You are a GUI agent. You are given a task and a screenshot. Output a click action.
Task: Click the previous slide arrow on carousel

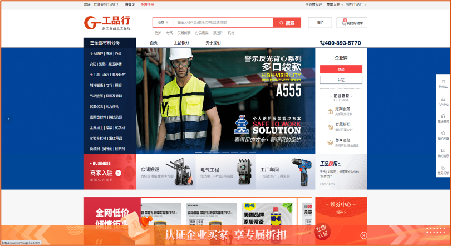(x=9, y=119)
